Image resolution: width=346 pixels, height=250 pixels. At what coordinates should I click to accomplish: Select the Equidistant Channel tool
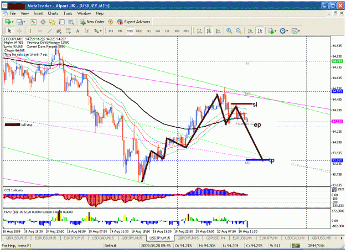click(x=59, y=31)
